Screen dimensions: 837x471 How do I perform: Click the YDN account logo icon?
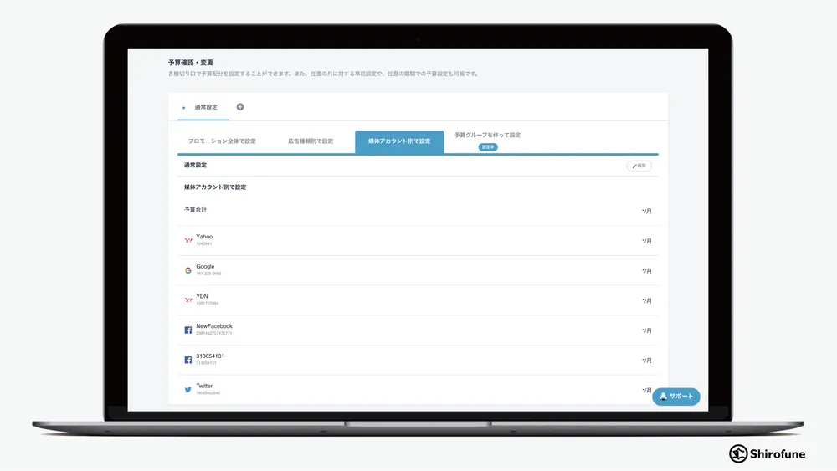(x=188, y=299)
